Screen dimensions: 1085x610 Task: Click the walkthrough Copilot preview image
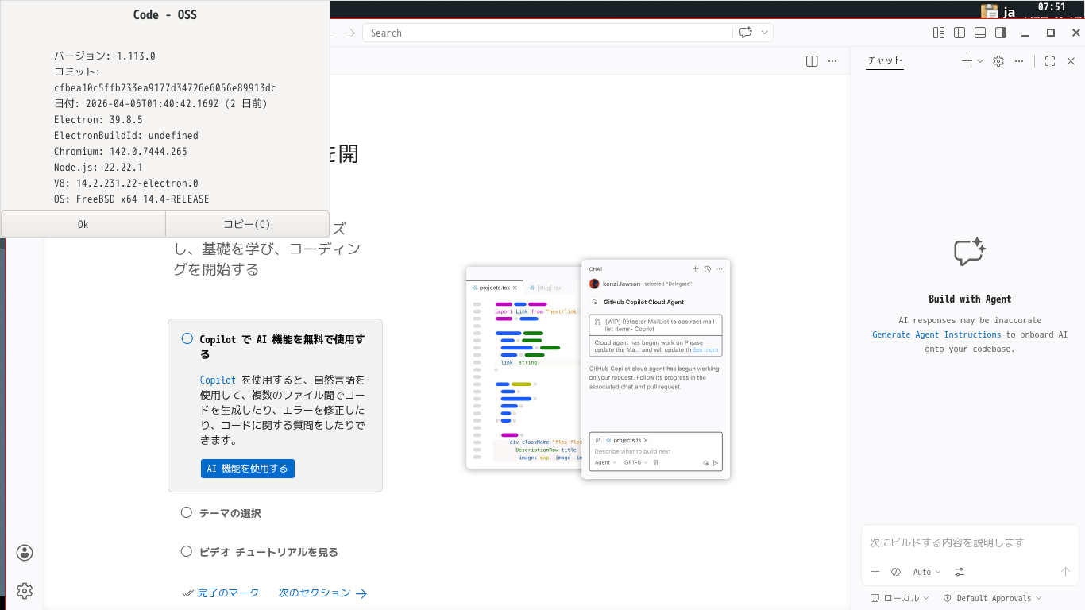tap(598, 369)
